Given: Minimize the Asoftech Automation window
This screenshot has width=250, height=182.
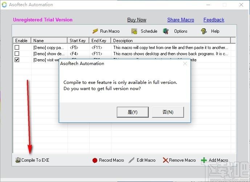Looking at the screenshot, I should click(208, 5).
